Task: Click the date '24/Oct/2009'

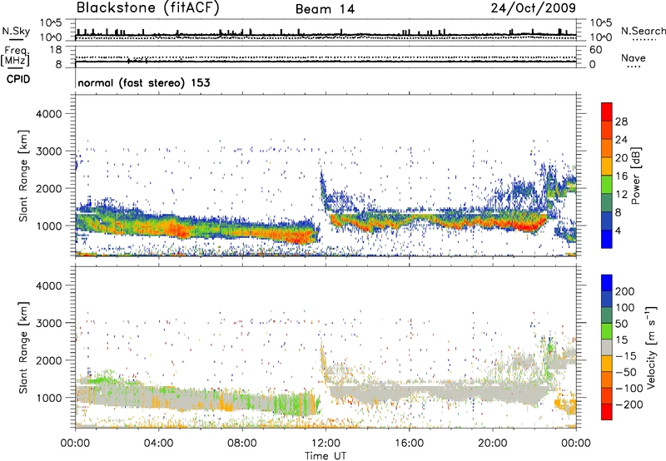Action: pos(534,8)
